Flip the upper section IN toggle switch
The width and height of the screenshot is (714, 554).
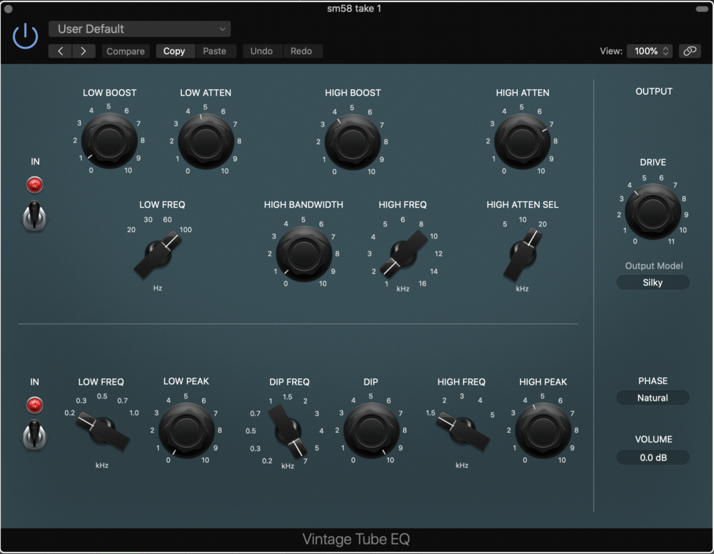34,215
